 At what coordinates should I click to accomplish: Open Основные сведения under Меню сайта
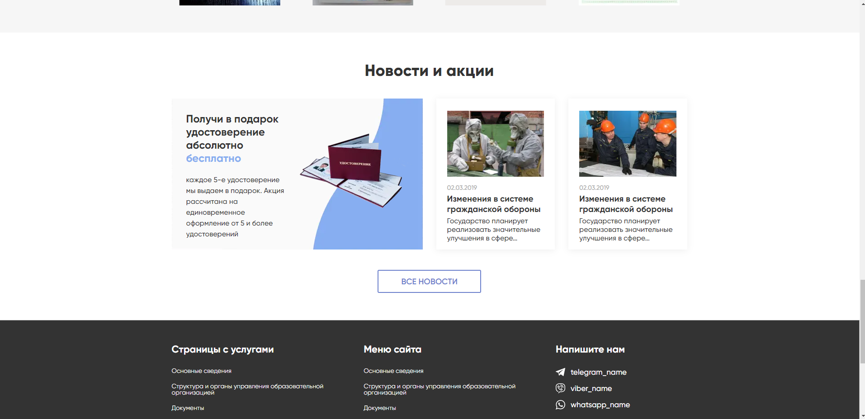(x=393, y=371)
